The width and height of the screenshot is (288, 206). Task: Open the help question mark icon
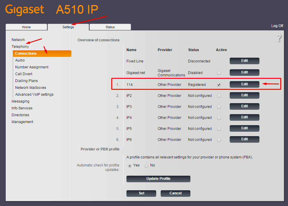279,38
